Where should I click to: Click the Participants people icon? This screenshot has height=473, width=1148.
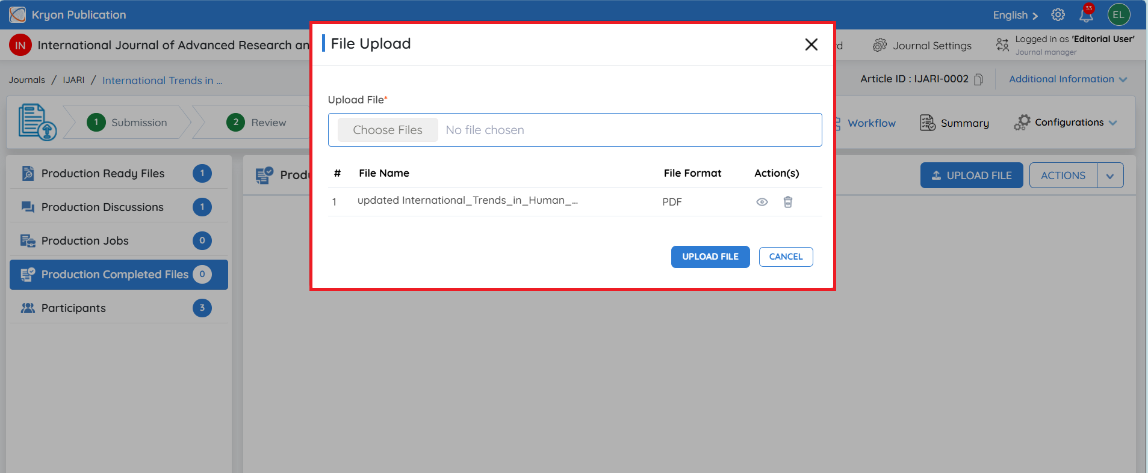(x=28, y=308)
